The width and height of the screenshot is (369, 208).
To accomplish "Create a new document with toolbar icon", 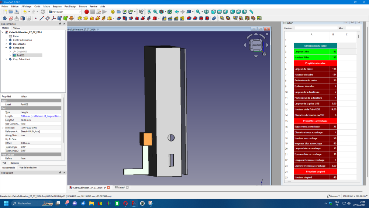I will point(5,12).
